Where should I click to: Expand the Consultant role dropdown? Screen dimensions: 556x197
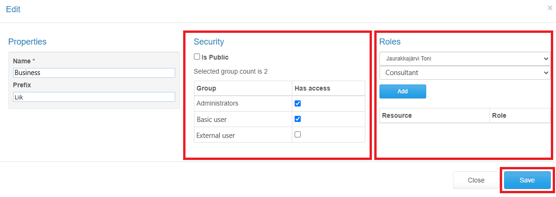point(465,73)
